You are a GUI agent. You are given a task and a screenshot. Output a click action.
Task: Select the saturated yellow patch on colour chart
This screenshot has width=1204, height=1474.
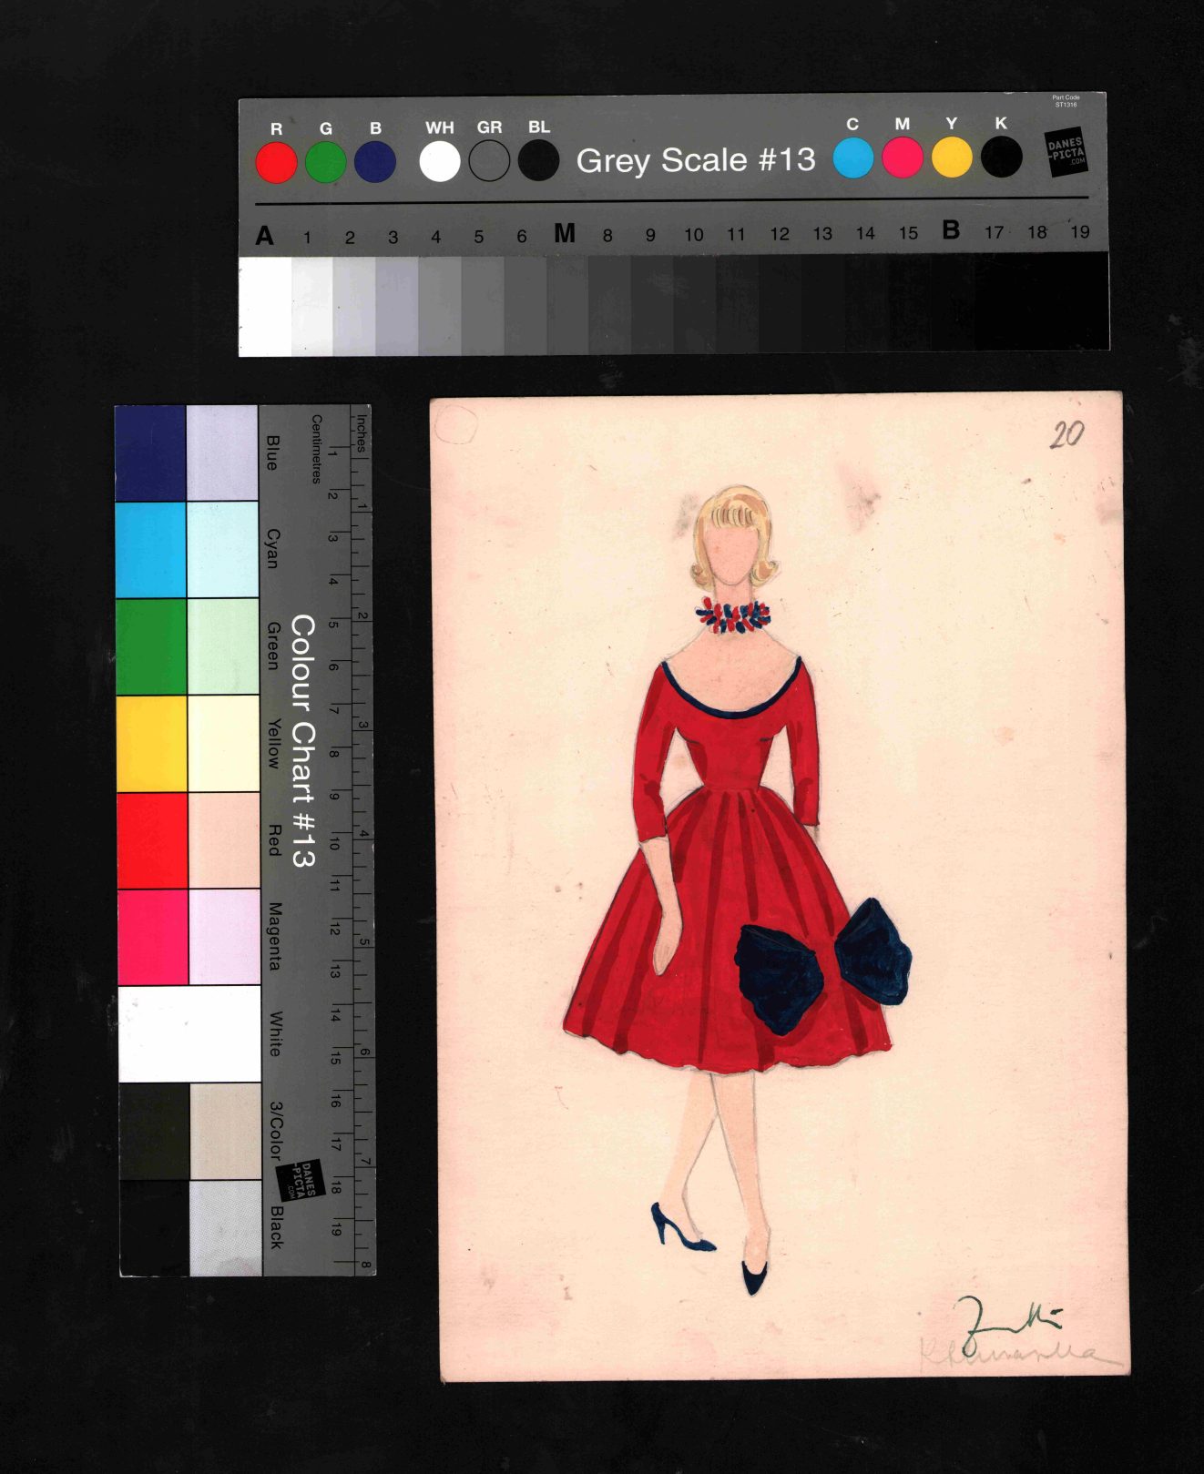pyautogui.click(x=152, y=743)
